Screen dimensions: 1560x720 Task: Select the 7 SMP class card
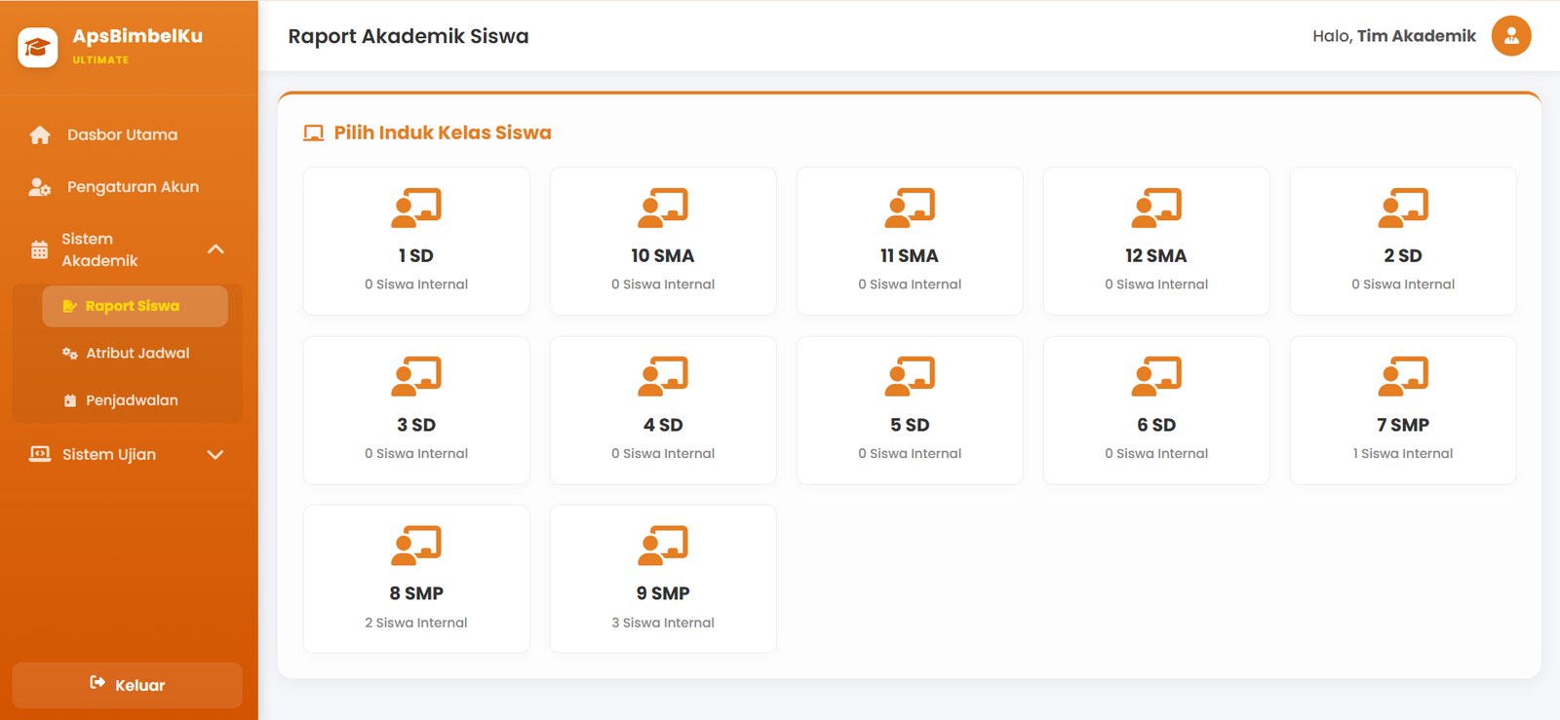(x=1403, y=410)
